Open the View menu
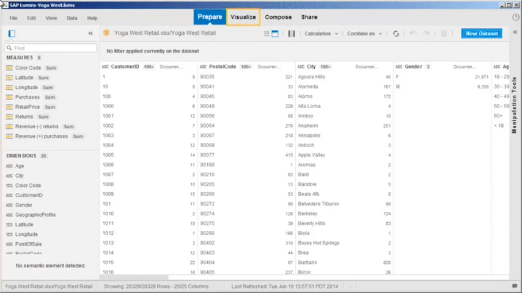Screen dimensions: 522x293 (x=51, y=18)
